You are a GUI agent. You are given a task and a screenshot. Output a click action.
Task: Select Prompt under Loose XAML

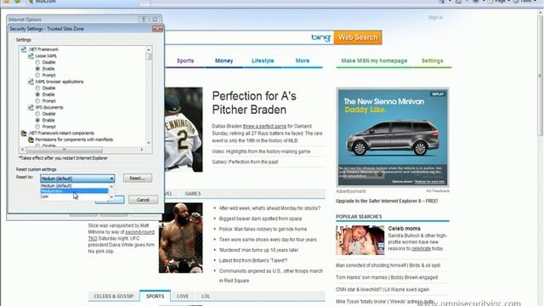(x=37, y=76)
